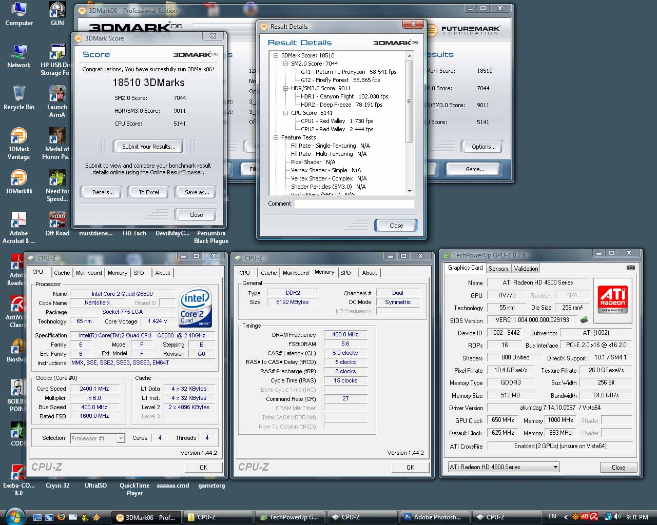Screen dimensions: 657x525
Task: Click Close button in GPU-Z window
Action: (x=619, y=467)
